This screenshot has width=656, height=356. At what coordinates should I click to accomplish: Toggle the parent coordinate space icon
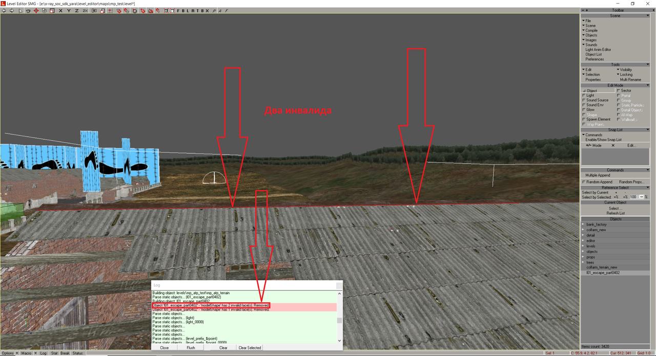[94, 11]
